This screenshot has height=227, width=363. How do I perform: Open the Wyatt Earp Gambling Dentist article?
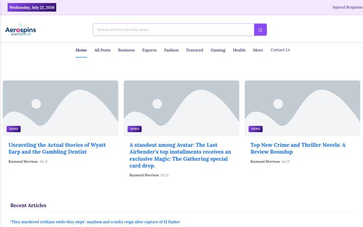pos(57,148)
